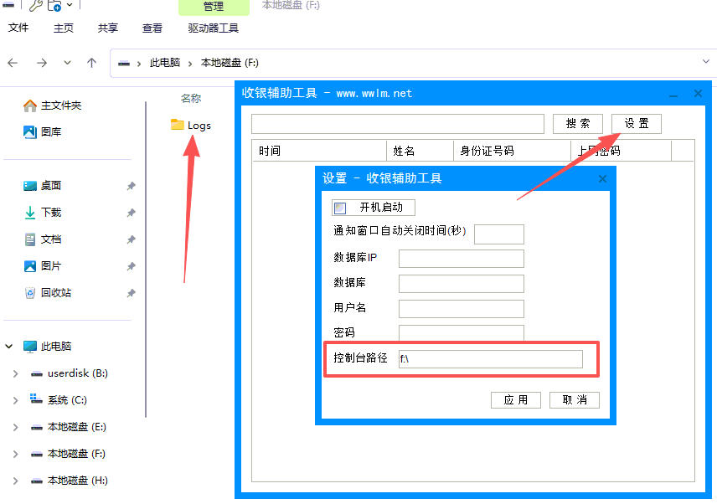Go back to previous folder
The width and height of the screenshot is (717, 504).
pos(13,63)
